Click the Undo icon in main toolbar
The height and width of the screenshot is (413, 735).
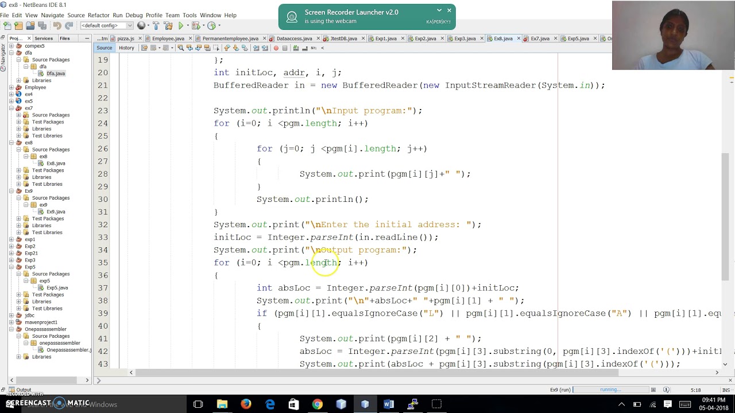(x=57, y=26)
